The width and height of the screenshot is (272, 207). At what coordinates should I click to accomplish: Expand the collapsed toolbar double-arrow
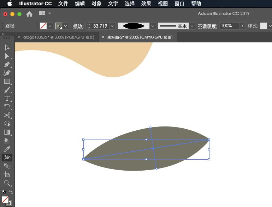click(3, 34)
